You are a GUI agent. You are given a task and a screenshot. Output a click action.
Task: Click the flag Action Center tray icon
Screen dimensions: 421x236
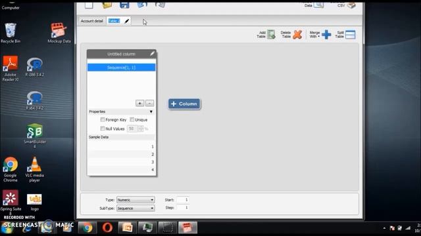tap(392, 228)
